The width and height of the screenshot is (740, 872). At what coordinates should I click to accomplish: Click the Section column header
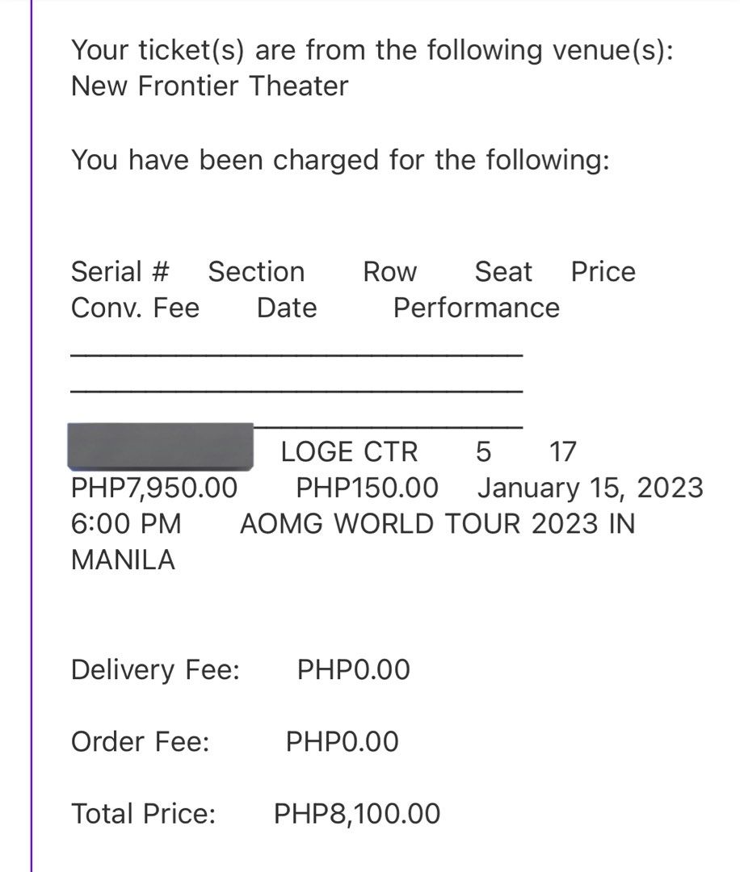point(257,272)
